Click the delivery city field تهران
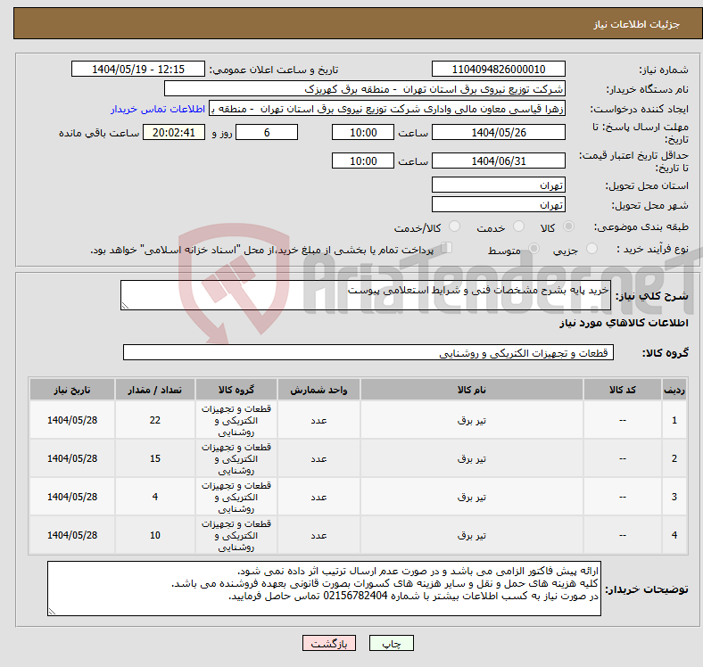 (x=498, y=204)
